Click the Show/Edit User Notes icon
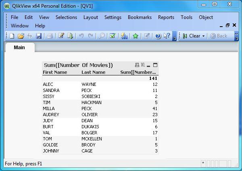 point(147,36)
